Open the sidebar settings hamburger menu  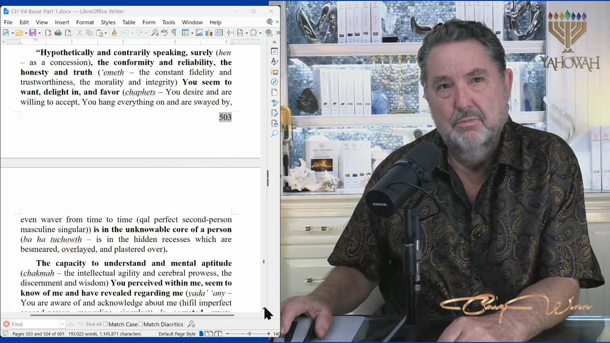pos(274,42)
